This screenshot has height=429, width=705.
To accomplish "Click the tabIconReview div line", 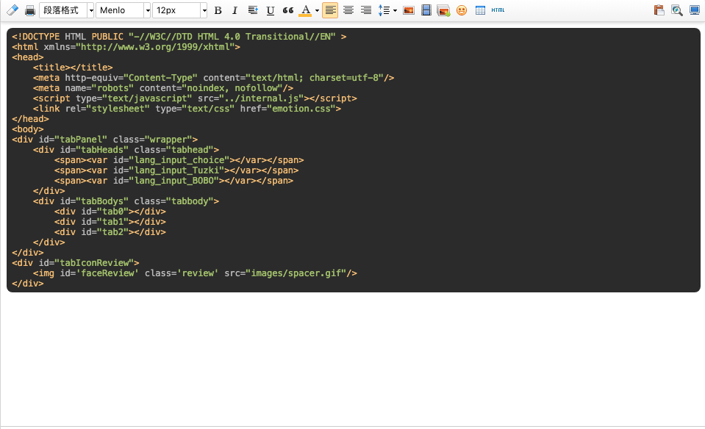I will 76,263.
